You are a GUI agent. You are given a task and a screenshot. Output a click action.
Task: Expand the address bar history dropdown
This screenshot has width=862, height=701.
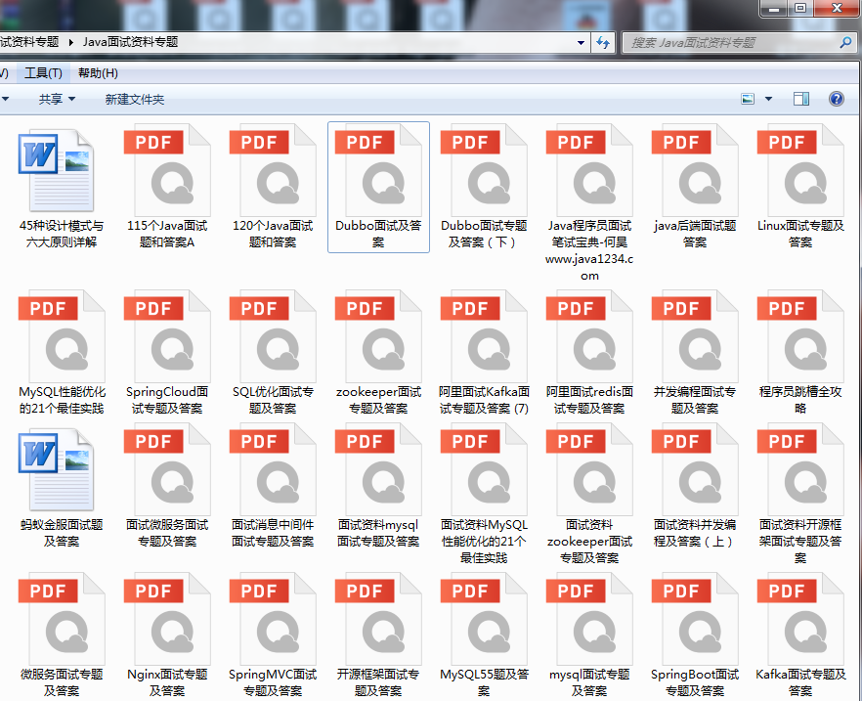(581, 42)
